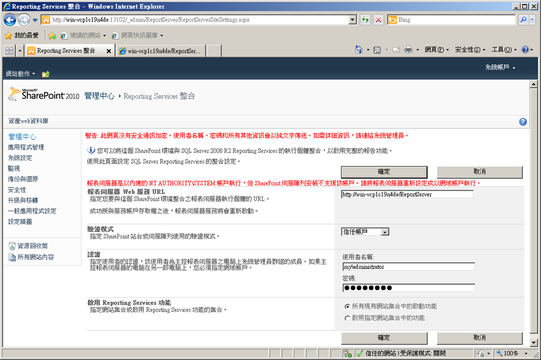Go forward with the browser Forward arrow

coord(24,20)
